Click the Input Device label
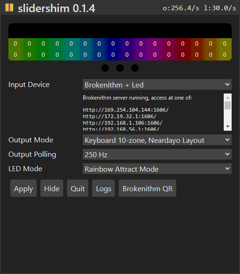Image resolution: width=240 pixels, height=274 pixels. (x=29, y=85)
